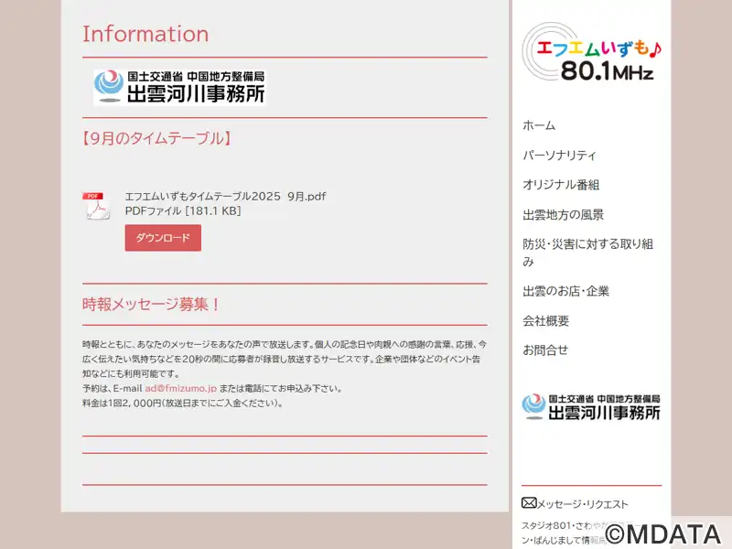Click file name エフエムいずもタイムテーブル2025 9月.pdf
The width and height of the screenshot is (732, 549).
225,196
